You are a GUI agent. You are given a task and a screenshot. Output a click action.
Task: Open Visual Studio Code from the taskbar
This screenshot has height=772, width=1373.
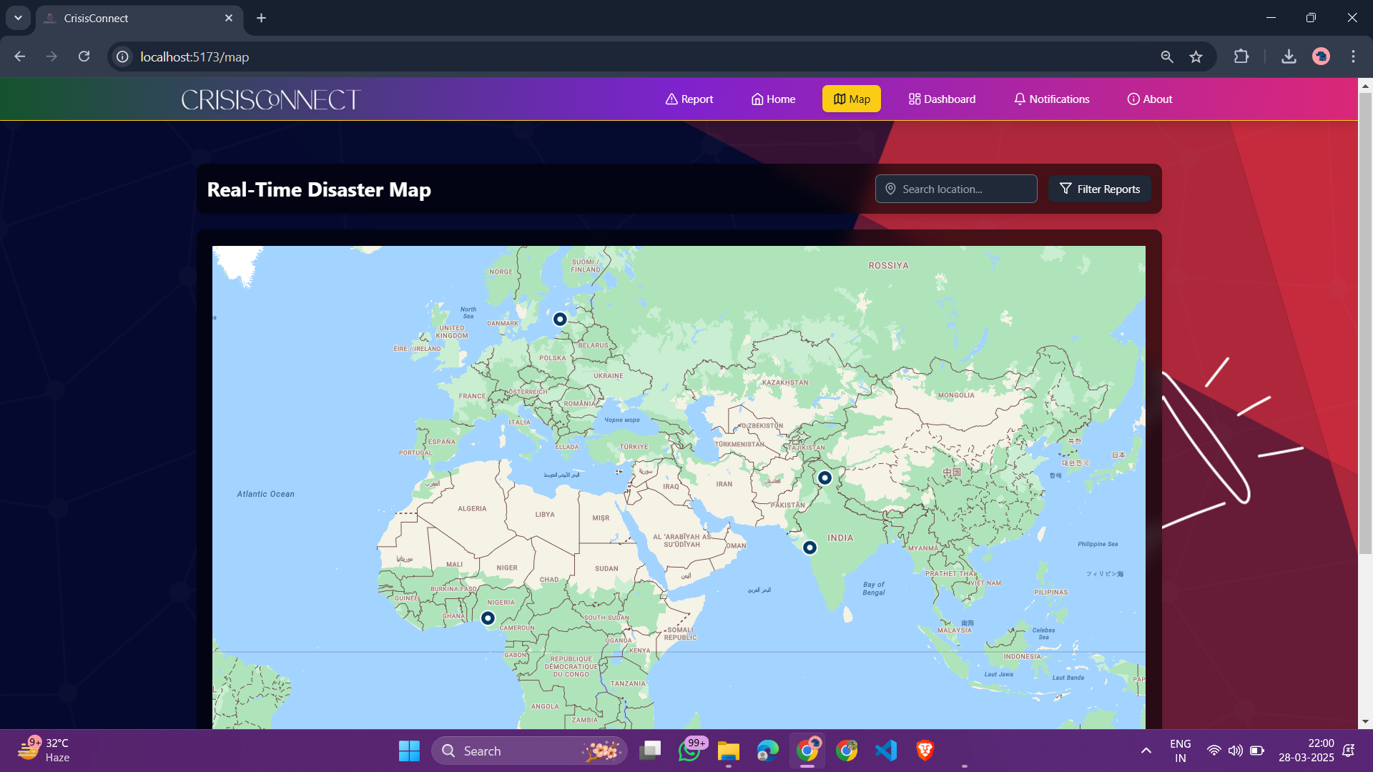coord(885,751)
